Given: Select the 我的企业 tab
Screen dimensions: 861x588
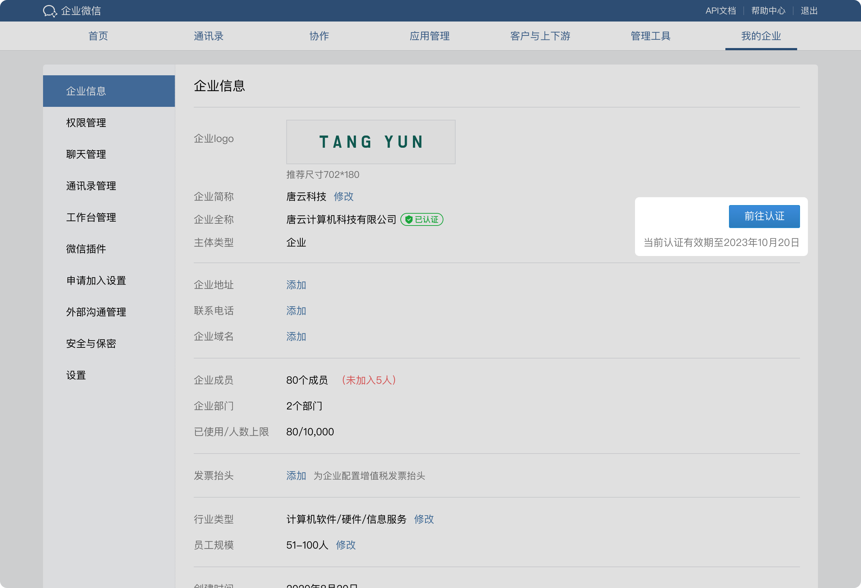Looking at the screenshot, I should (761, 36).
